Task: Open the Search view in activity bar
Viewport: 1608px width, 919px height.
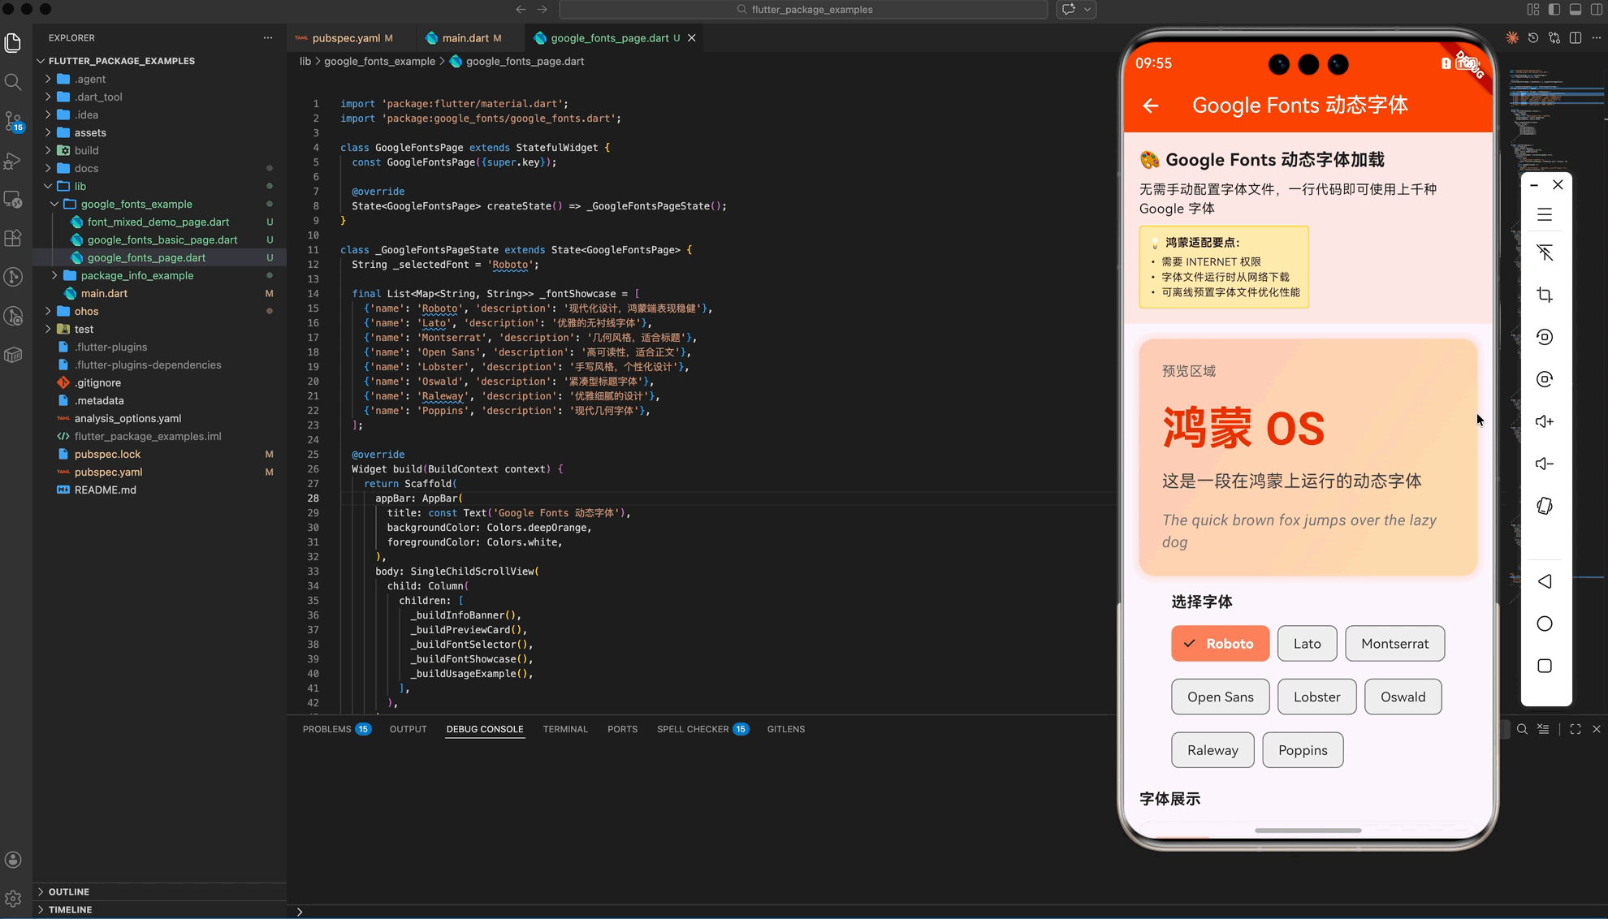Action: pyautogui.click(x=13, y=82)
